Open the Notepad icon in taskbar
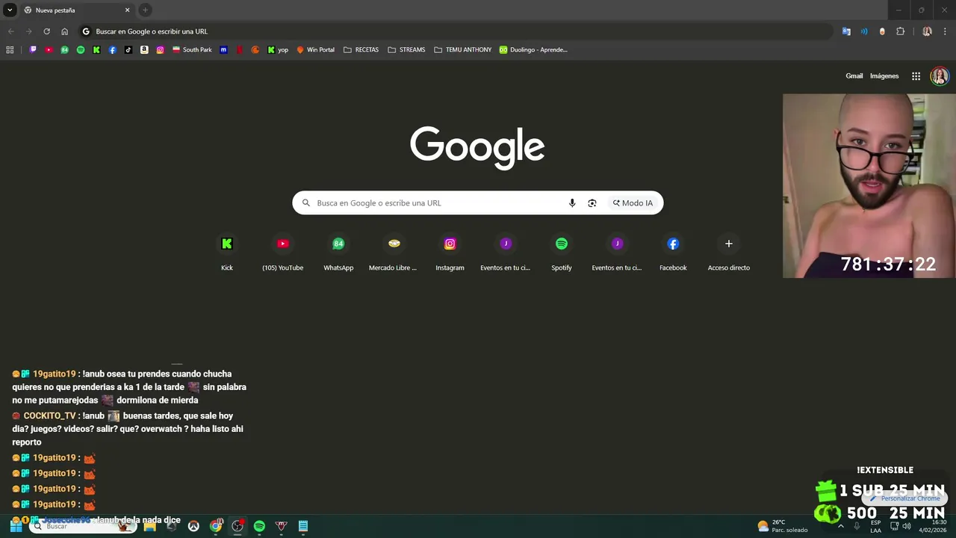 tap(303, 526)
